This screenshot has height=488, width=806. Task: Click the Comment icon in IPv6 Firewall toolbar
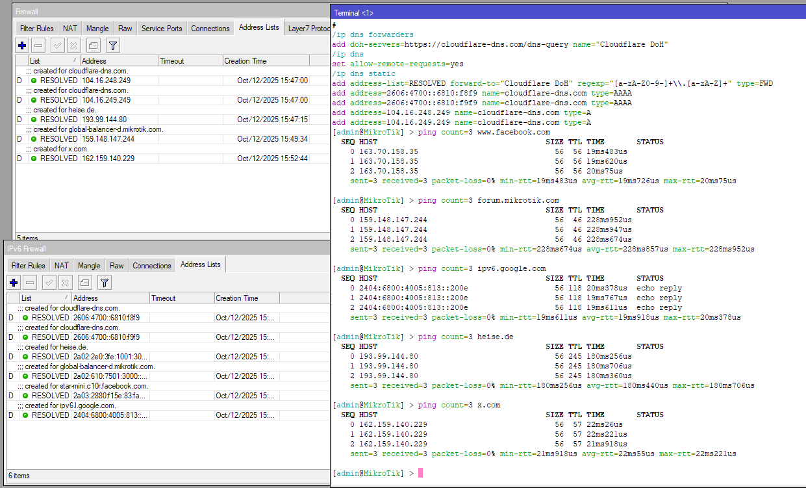pyautogui.click(x=84, y=283)
